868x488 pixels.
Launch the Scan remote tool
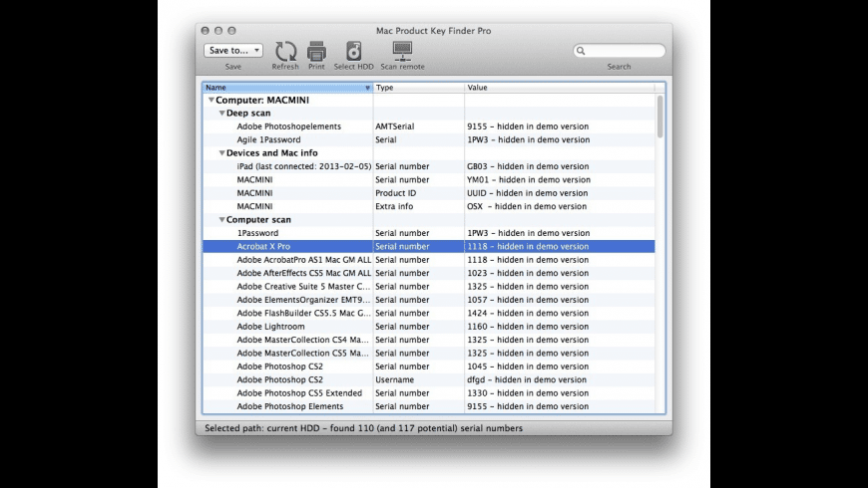402,51
